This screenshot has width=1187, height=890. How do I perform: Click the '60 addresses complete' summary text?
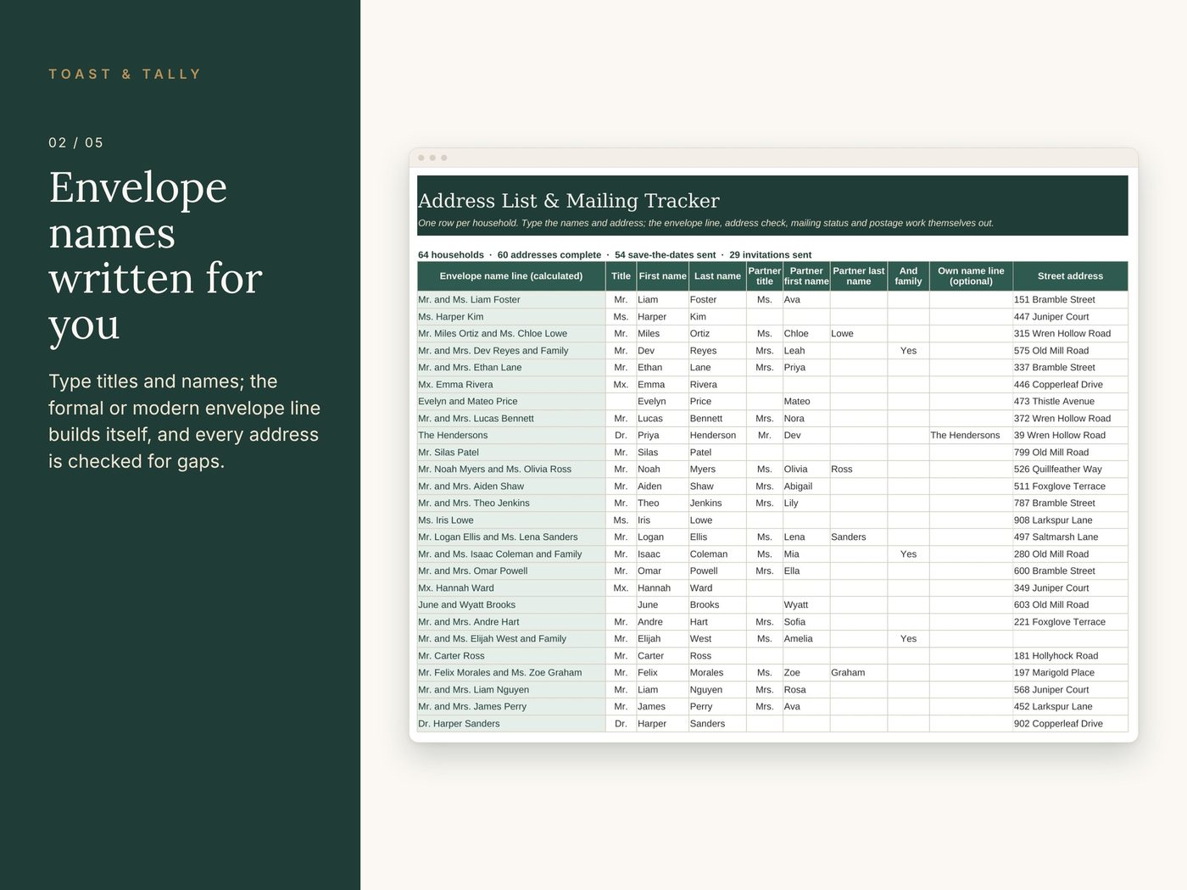(x=549, y=255)
